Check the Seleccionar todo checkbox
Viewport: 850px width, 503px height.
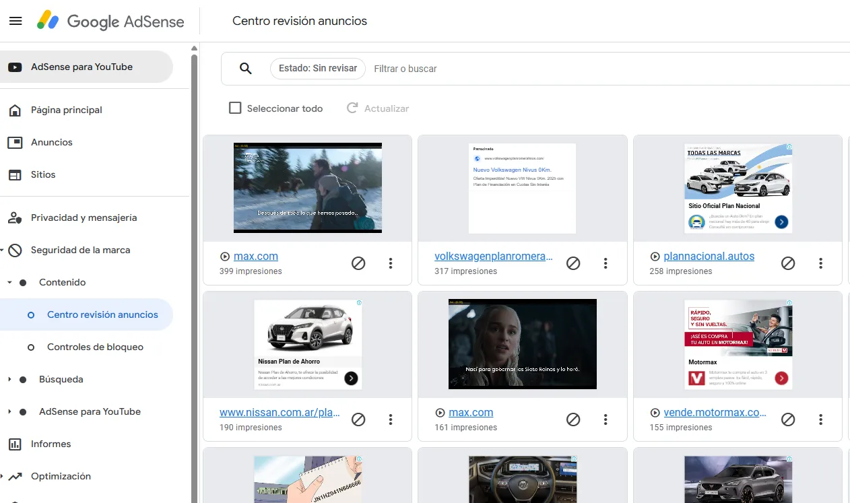click(x=235, y=108)
